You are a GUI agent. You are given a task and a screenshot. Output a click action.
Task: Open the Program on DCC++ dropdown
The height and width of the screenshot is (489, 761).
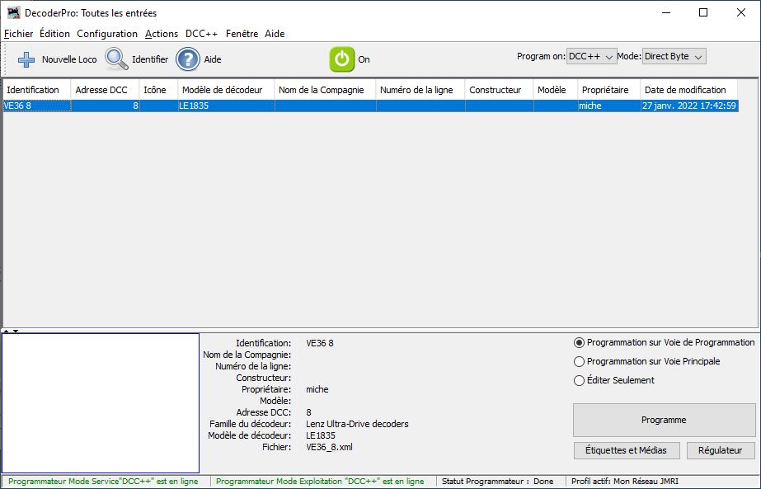[x=592, y=56]
